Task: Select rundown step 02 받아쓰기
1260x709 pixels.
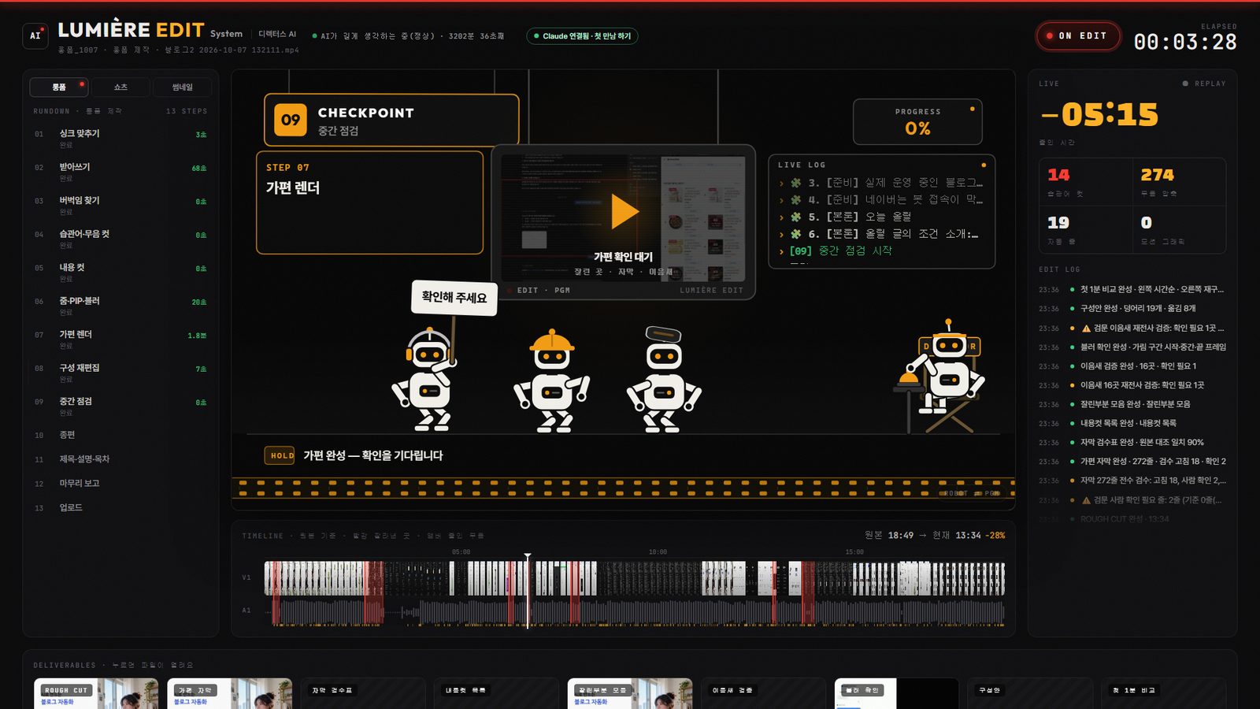Action: (120, 173)
